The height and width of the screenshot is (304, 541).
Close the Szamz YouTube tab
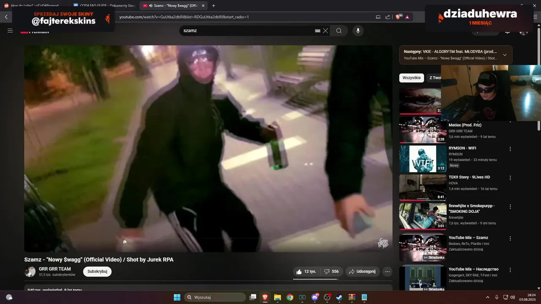[x=203, y=5]
